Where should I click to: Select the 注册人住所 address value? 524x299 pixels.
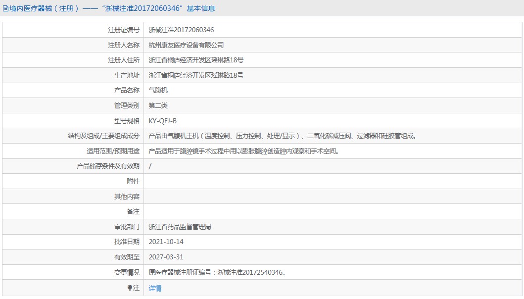pos(196,60)
